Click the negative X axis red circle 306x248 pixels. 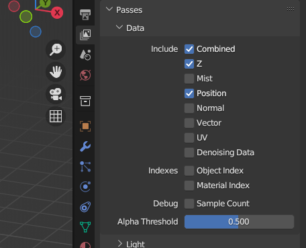point(14,6)
